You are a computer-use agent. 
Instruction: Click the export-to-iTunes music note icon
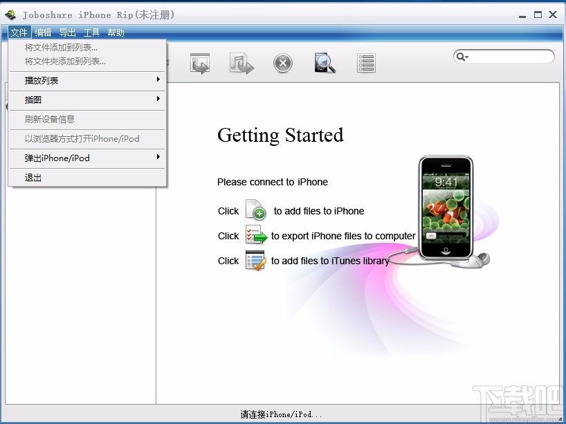[241, 64]
